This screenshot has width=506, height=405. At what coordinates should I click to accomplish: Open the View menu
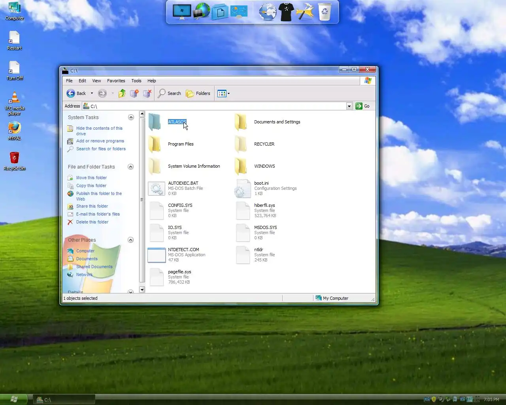(x=96, y=81)
